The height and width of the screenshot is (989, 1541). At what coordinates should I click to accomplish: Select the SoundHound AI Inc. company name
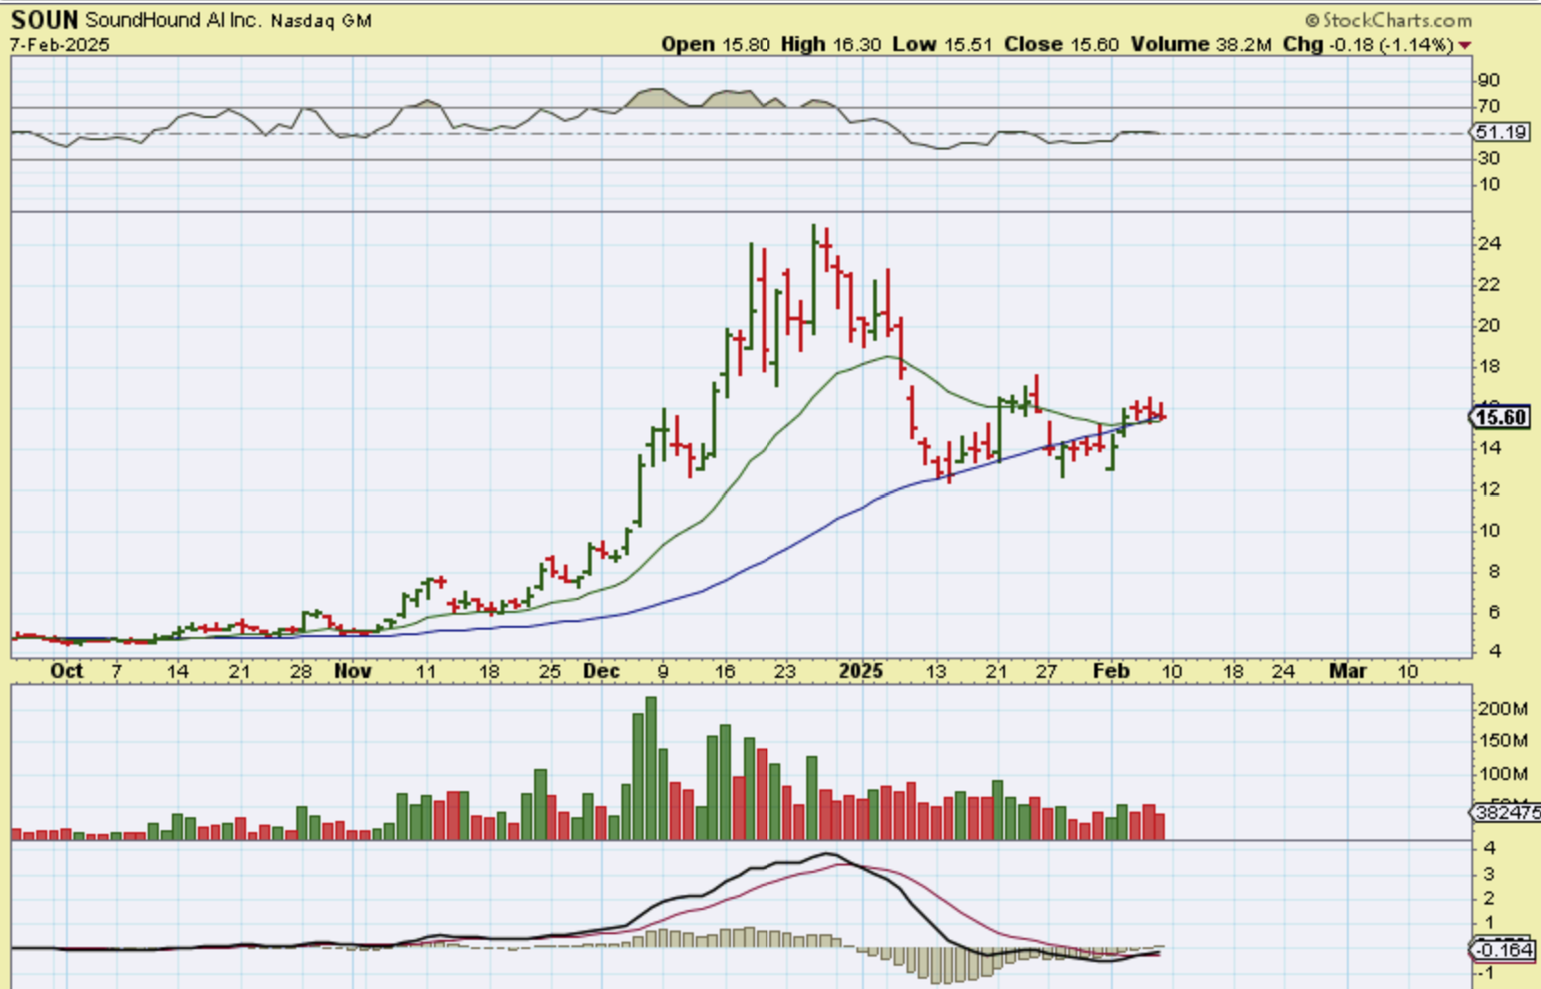click(174, 20)
